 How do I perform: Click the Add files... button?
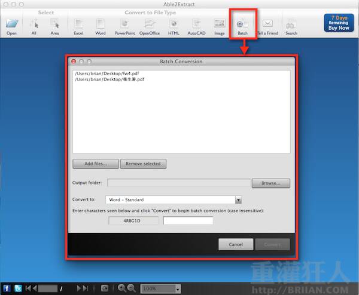point(96,164)
